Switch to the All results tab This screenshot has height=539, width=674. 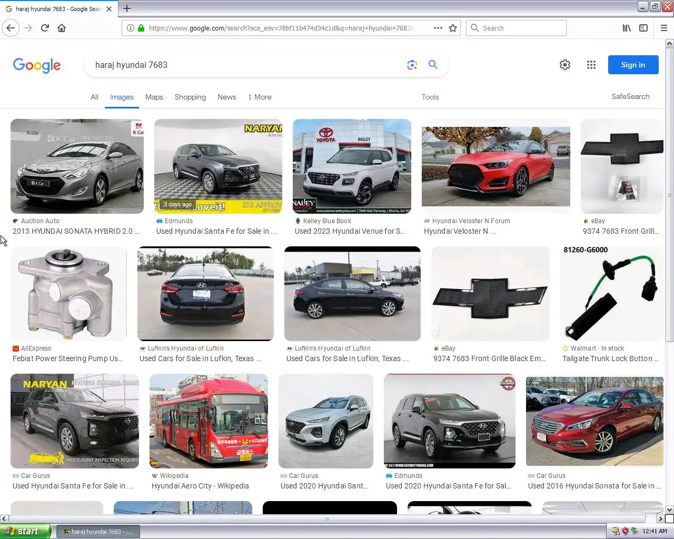click(x=94, y=97)
